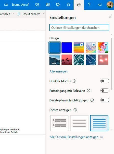Select the light blue default design swatch
The image size is (114, 154).
[55, 47]
